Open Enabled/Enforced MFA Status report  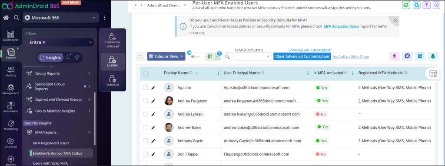click(x=61, y=153)
